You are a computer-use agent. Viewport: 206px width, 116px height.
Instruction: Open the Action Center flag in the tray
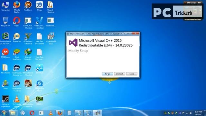[183, 113]
